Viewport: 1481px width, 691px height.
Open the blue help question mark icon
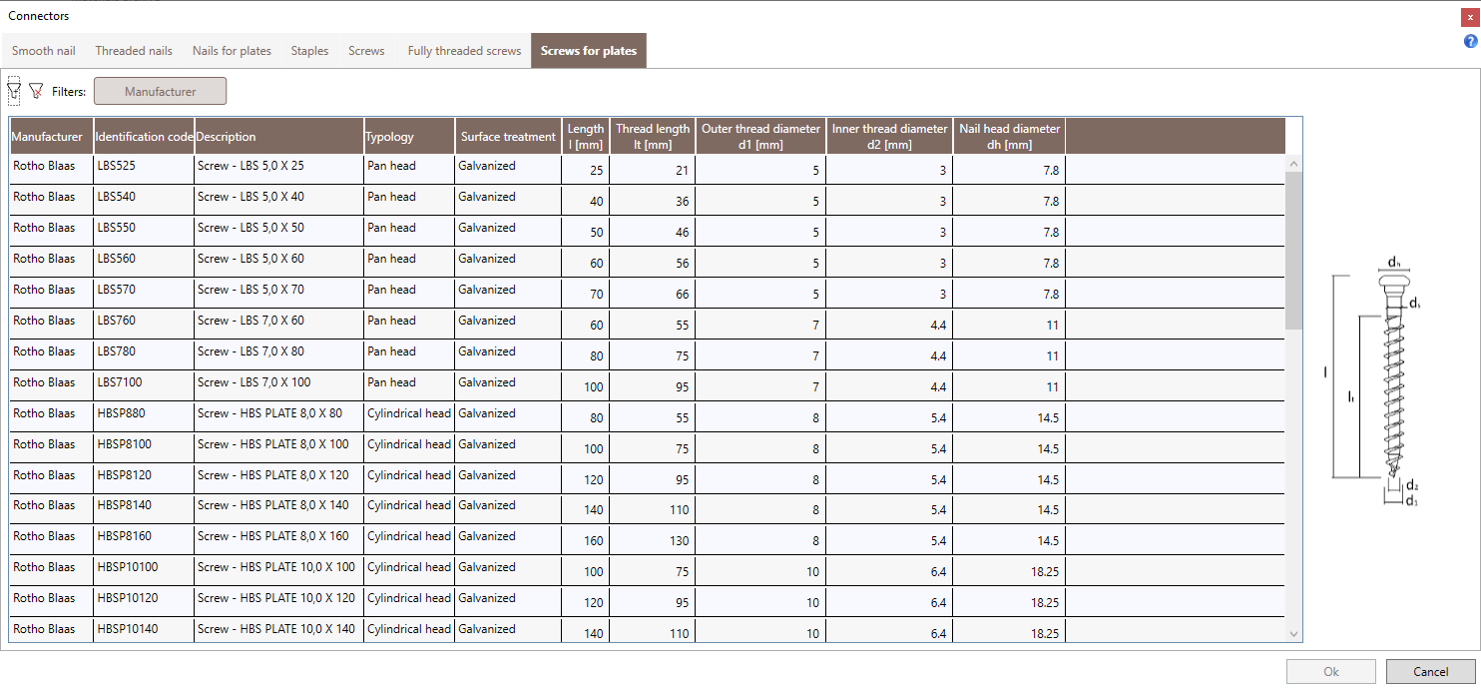(x=1470, y=41)
